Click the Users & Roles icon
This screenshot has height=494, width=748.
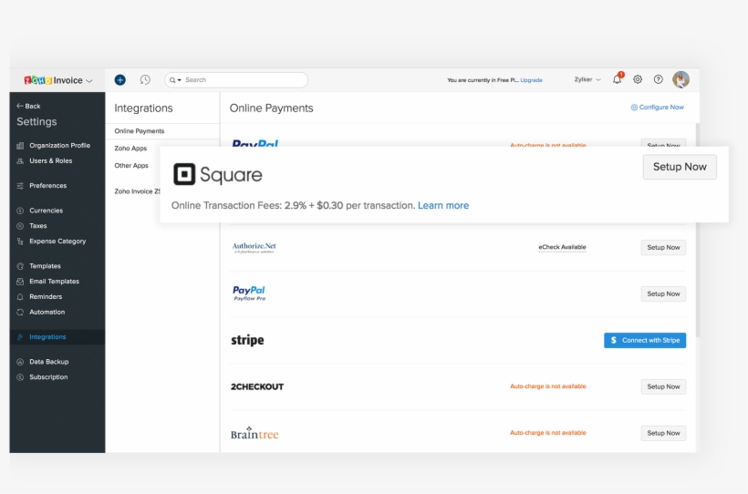(x=20, y=160)
